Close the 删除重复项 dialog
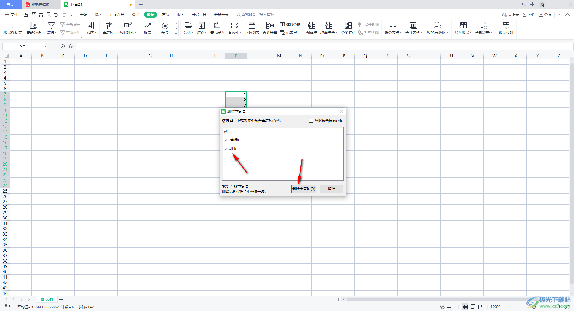Screen dimensions: 574x311 tap(341, 112)
